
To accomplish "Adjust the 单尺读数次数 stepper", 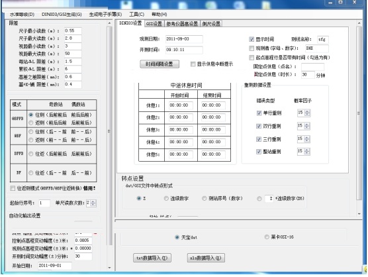I will pos(93,203).
